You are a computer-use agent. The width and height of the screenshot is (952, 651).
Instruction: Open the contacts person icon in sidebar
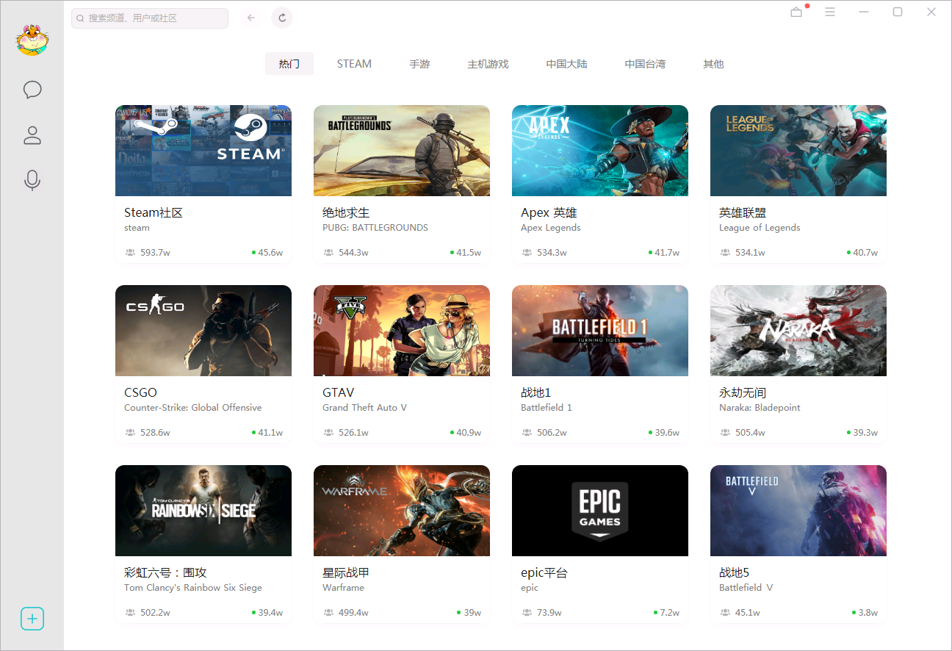tap(32, 135)
